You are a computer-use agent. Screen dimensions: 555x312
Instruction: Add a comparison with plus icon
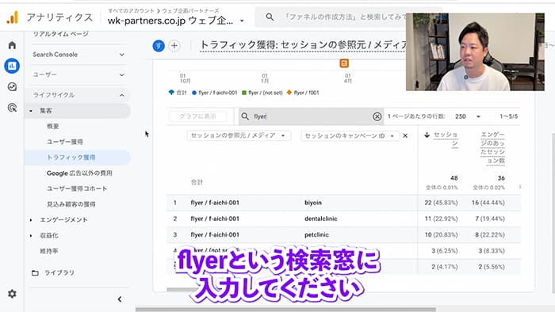[x=174, y=46]
